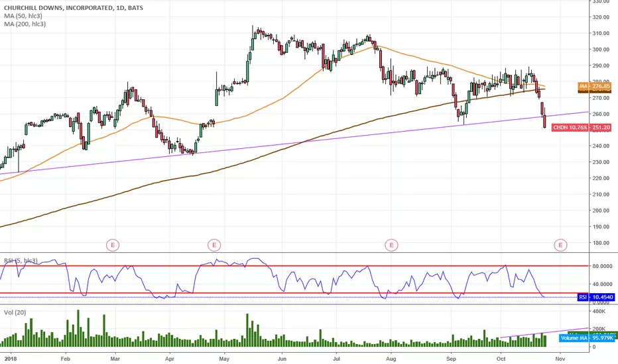Click the 260.00 price axis label
This screenshot has width=618, height=364.
(x=601, y=114)
